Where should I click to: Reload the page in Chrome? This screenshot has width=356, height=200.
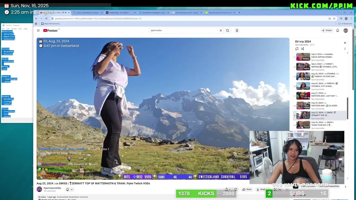pyautogui.click(x=46, y=19)
